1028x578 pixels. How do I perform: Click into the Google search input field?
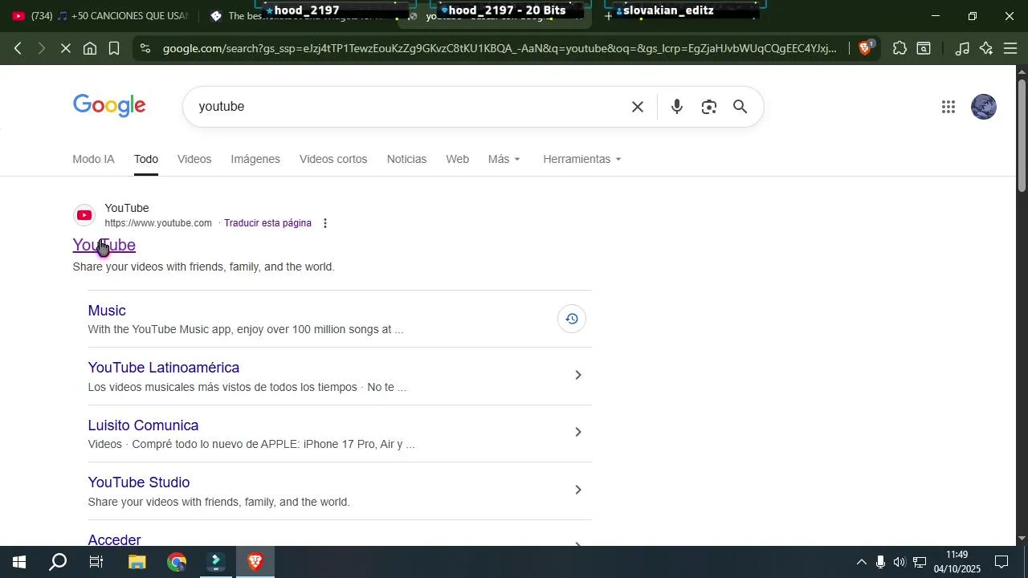click(x=410, y=107)
